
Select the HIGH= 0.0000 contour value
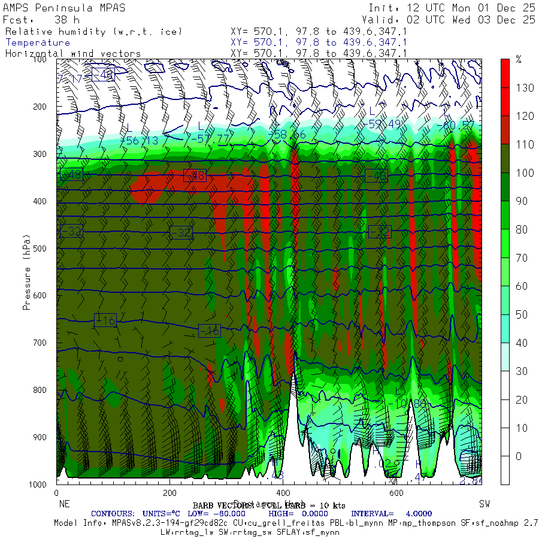(298, 514)
